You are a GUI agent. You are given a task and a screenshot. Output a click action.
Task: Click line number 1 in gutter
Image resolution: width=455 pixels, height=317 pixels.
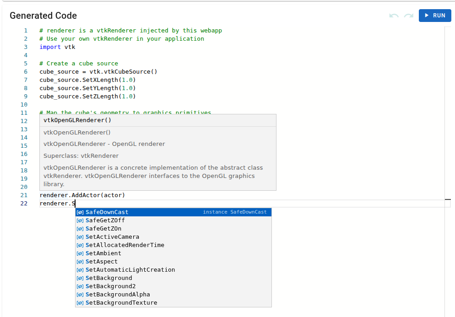(26, 31)
